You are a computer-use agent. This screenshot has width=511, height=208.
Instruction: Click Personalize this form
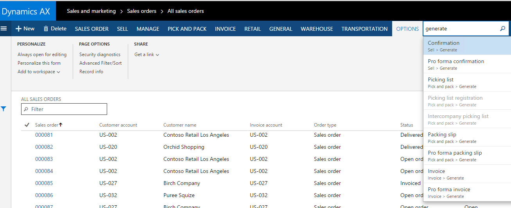coord(39,63)
